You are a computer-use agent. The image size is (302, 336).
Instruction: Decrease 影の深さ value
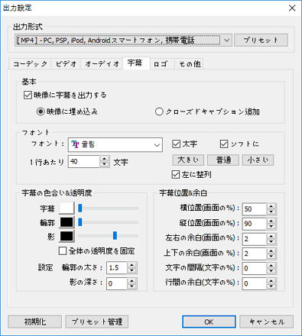click(x=132, y=286)
